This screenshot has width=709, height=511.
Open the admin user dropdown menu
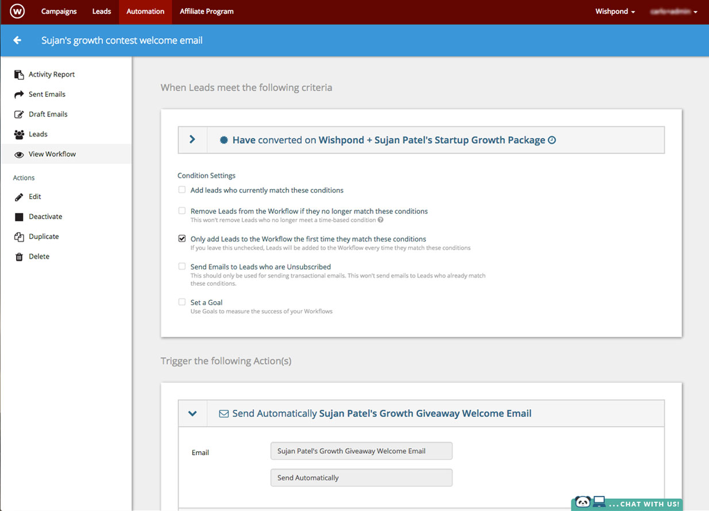tap(674, 11)
